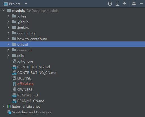This screenshot has height=117, width=145.
Task: Expand the External Libraries node
Action: pos(3,106)
